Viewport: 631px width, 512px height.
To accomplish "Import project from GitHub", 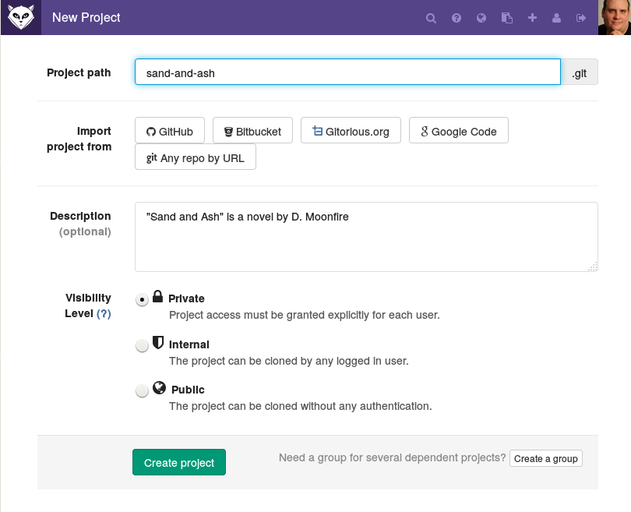I will click(170, 130).
